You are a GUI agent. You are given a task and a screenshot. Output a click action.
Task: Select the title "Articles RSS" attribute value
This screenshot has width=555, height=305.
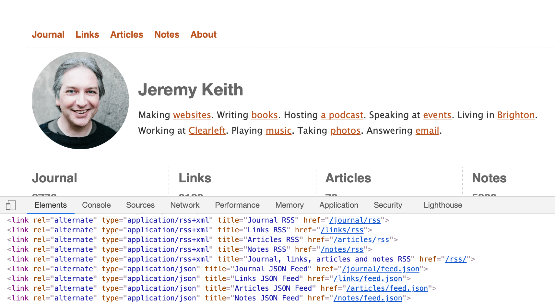273,240
